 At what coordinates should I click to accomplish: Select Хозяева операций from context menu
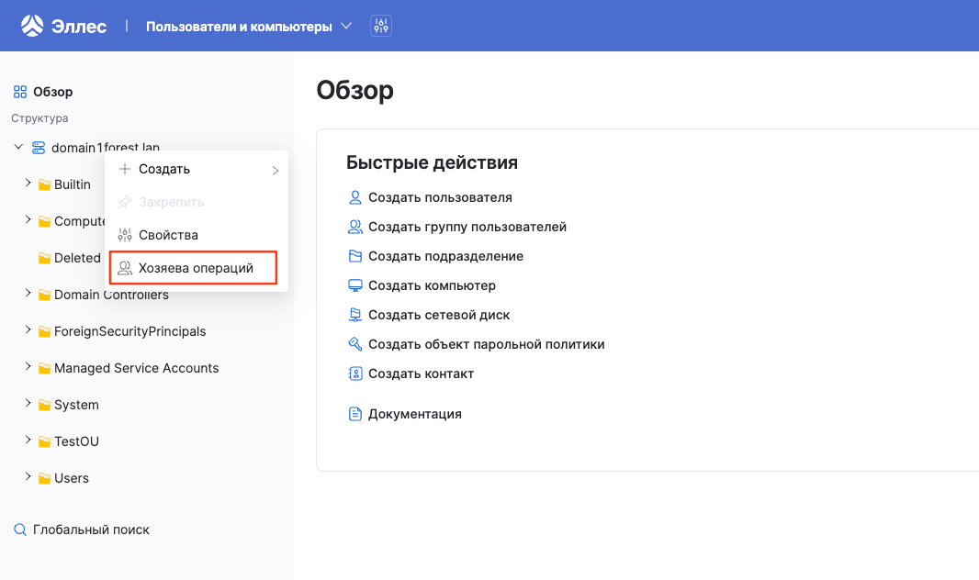[195, 269]
